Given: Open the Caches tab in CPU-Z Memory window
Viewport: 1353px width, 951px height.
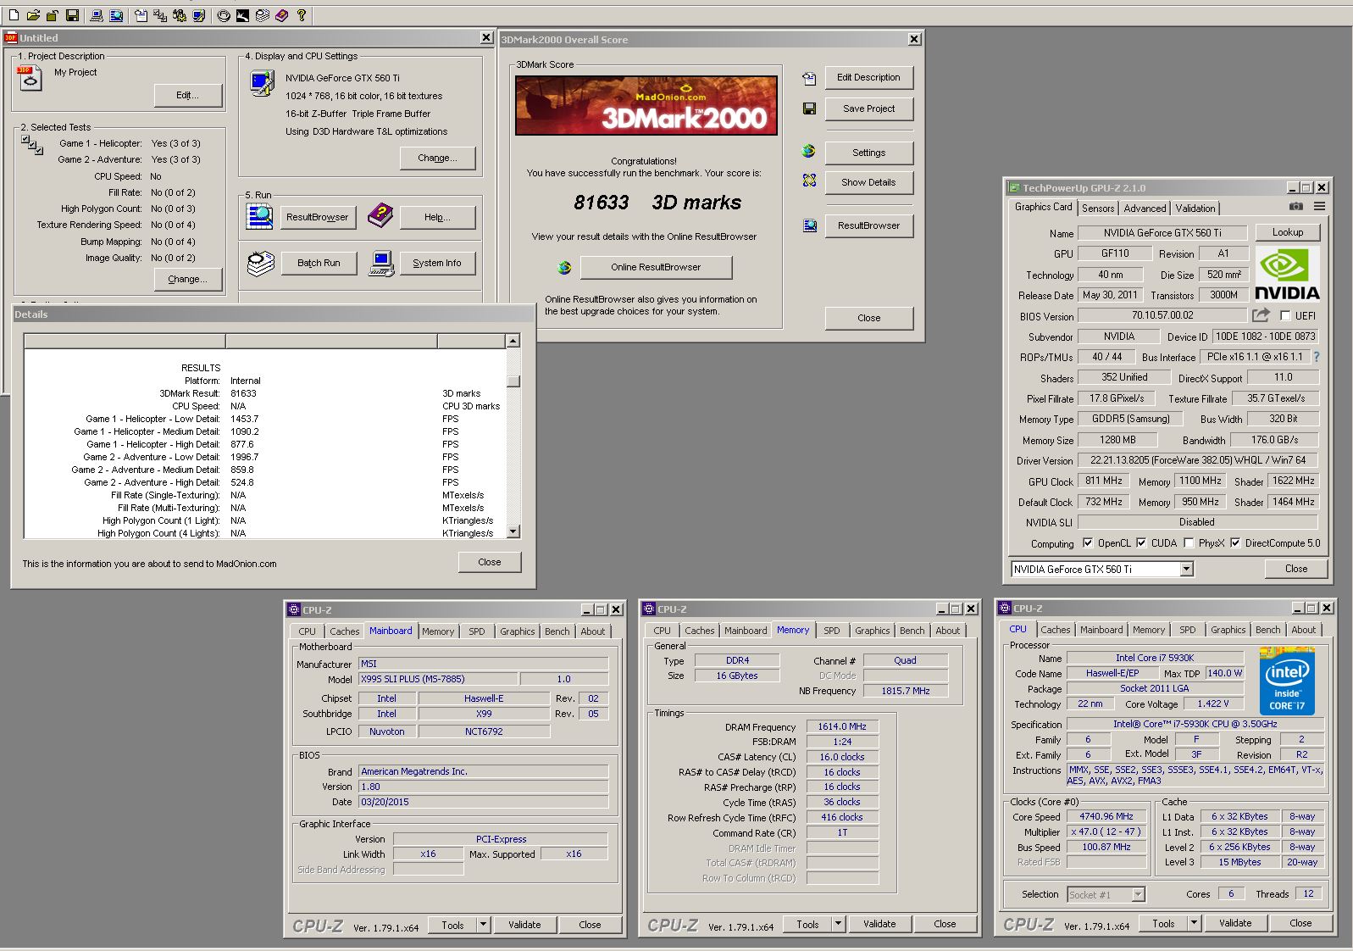Looking at the screenshot, I should [700, 631].
